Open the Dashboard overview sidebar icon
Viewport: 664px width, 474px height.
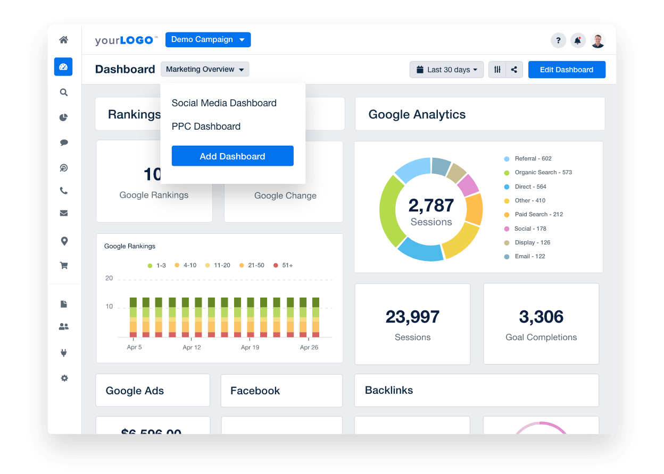coord(63,67)
